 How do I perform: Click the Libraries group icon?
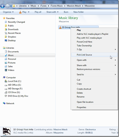coord(4,48)
